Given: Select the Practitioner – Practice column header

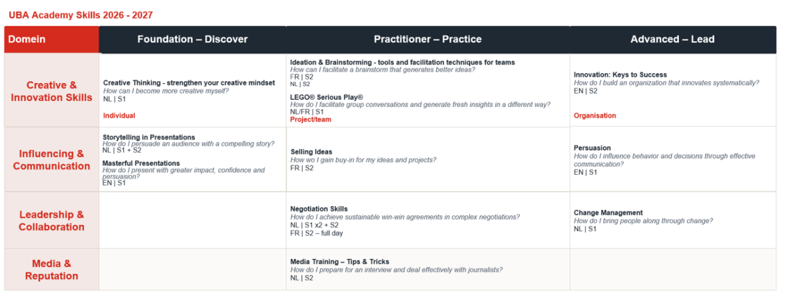Looking at the screenshot, I should 428,39.
